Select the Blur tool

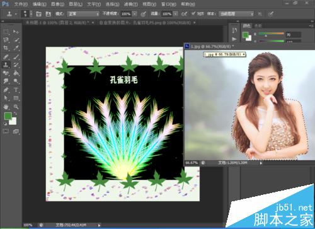(6, 81)
